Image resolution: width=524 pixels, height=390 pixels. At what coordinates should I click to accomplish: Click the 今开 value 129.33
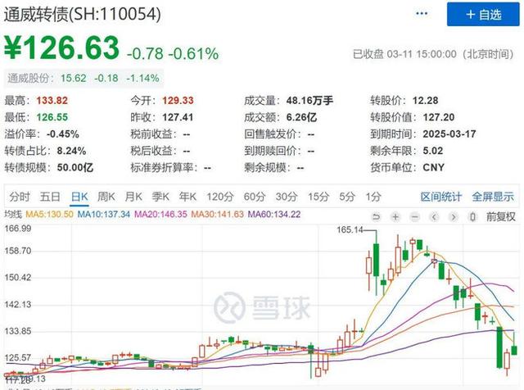[x=178, y=100]
